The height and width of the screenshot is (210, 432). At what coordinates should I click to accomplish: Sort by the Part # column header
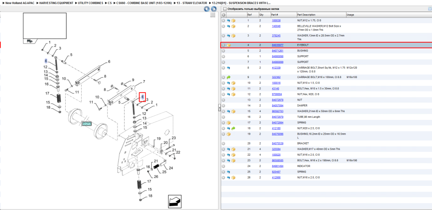pos(274,15)
